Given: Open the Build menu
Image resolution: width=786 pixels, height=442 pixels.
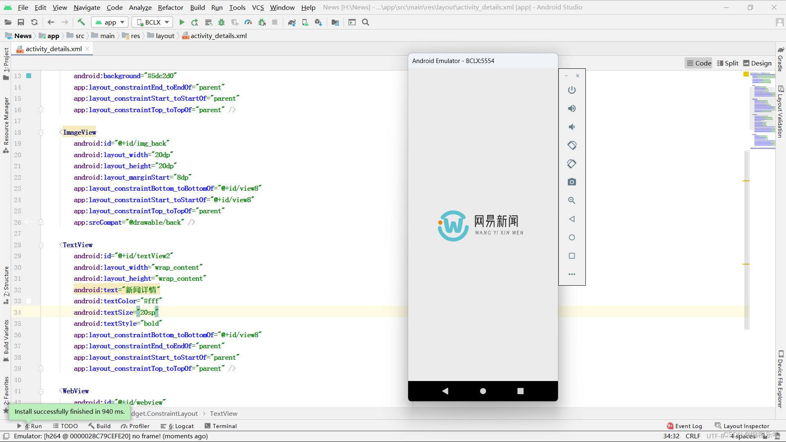Looking at the screenshot, I should click(197, 7).
